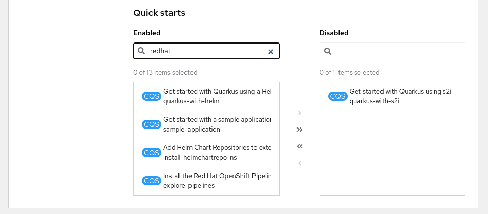Select Add Helm Chart Repositories item
Image resolution: width=488 pixels, height=214 pixels.
point(217,153)
